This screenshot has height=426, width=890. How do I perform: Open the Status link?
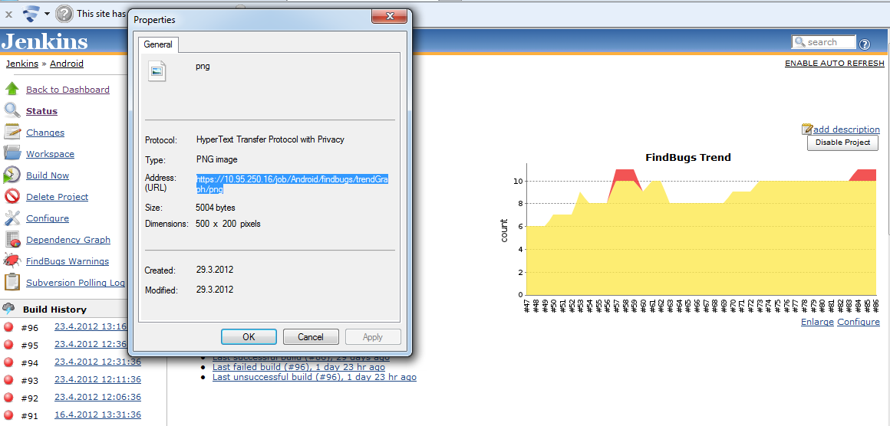[41, 111]
